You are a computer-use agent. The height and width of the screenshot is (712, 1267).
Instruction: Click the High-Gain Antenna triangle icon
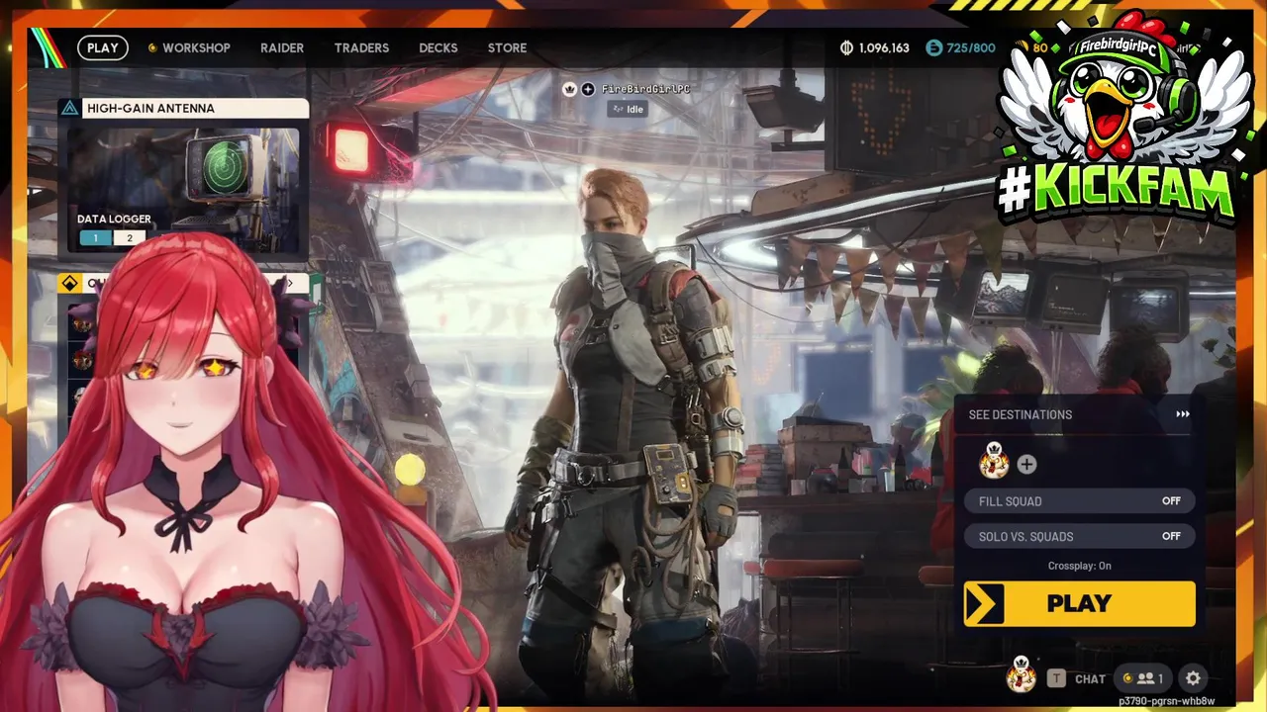click(x=69, y=109)
